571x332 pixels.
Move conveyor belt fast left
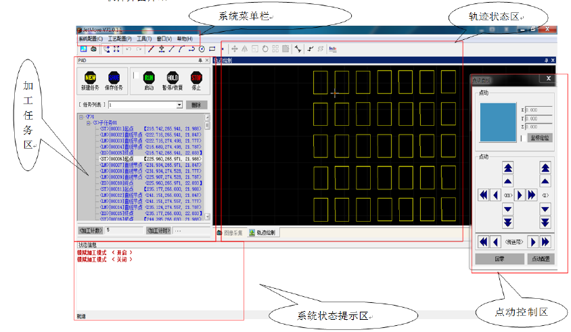pos(483,241)
